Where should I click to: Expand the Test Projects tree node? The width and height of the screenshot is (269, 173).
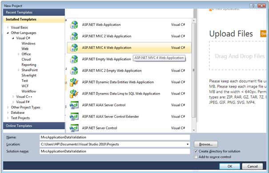point(8,118)
